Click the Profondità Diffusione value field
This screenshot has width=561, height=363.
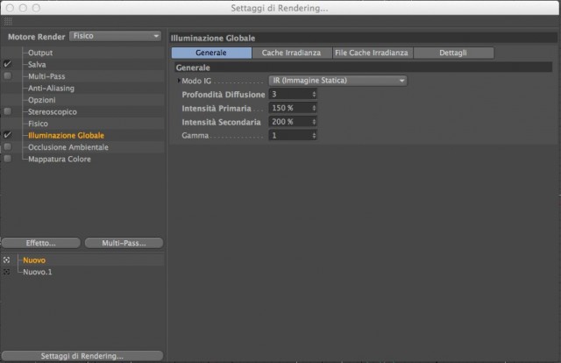(x=293, y=94)
